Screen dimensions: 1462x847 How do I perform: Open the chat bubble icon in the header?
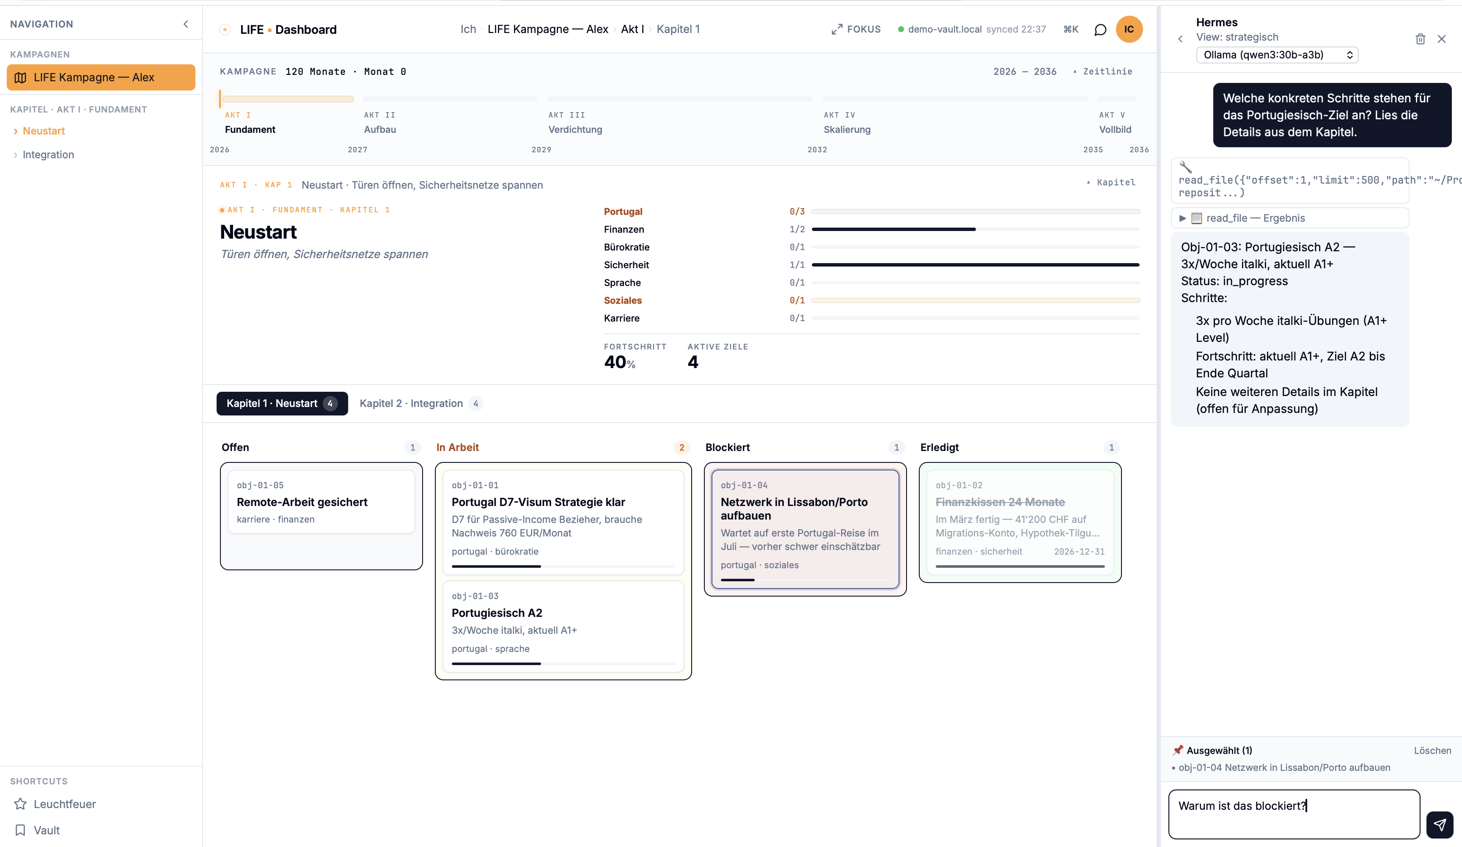coord(1100,29)
